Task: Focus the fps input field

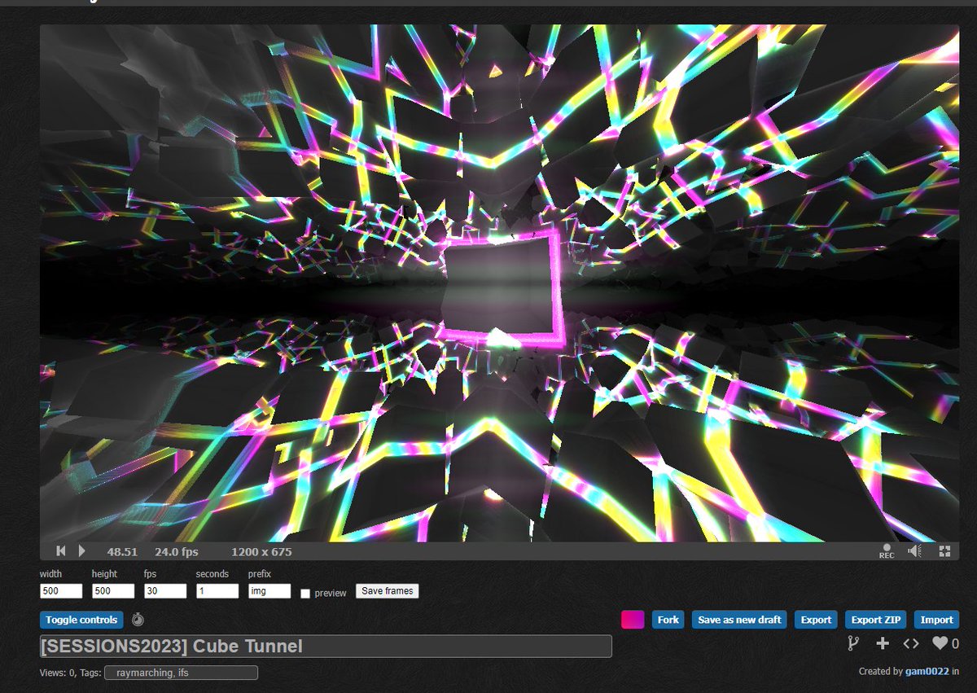Action: pyautogui.click(x=165, y=591)
